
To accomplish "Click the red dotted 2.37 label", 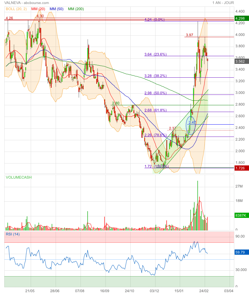I will tap(172, 128).
